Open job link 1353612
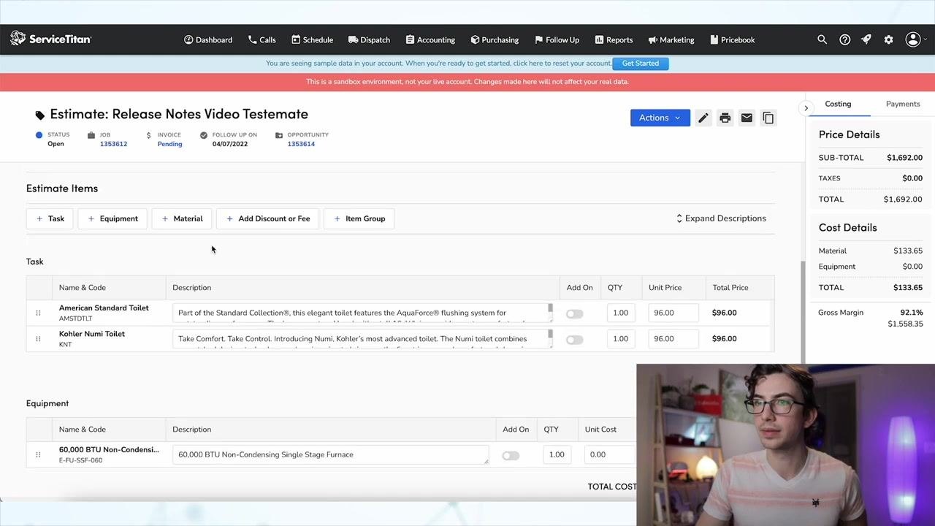The width and height of the screenshot is (935, 526). [x=113, y=144]
